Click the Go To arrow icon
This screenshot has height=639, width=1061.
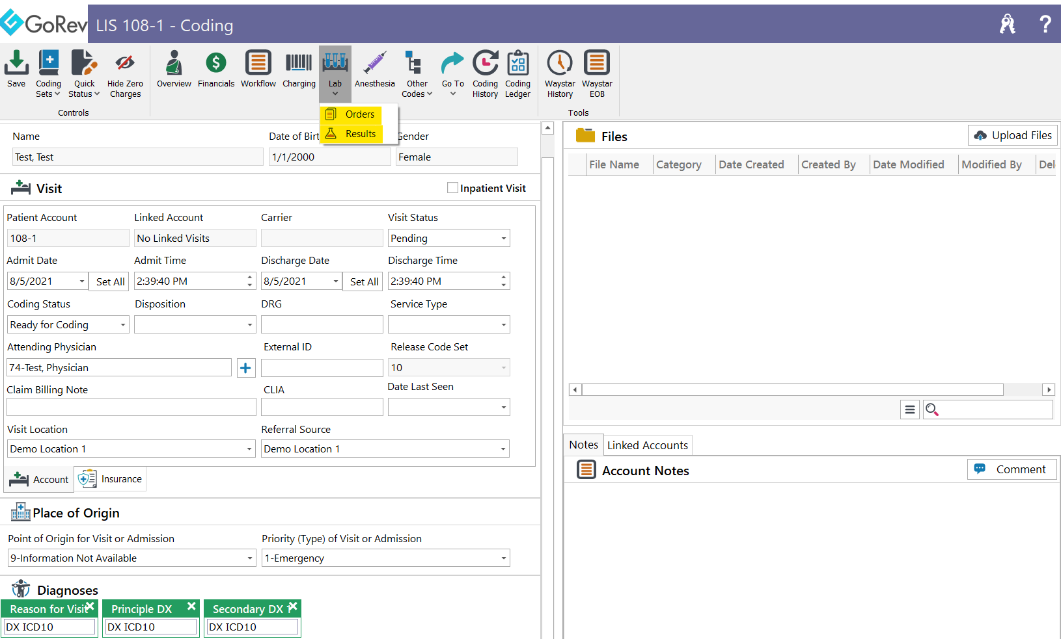point(452,63)
